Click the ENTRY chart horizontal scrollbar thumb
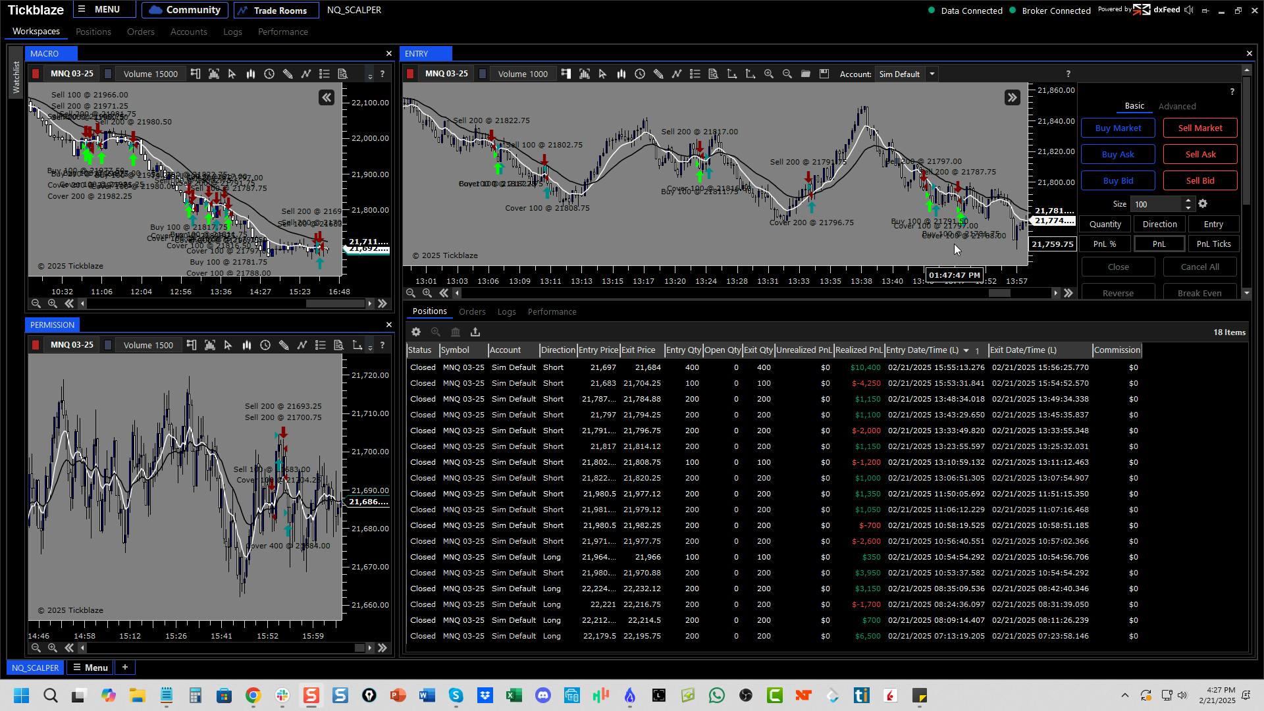This screenshot has width=1264, height=711. [x=999, y=294]
